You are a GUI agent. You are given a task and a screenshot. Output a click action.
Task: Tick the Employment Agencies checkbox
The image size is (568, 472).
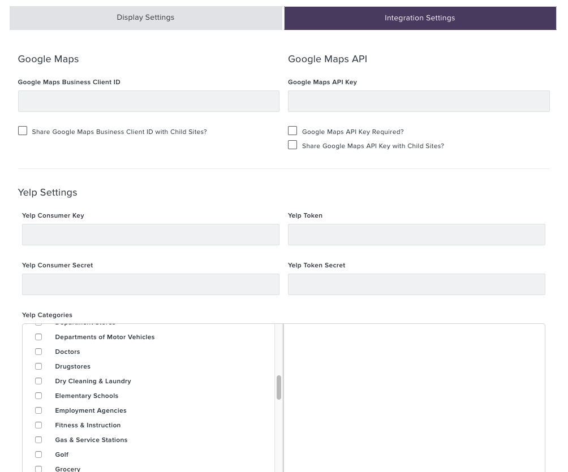coord(38,410)
